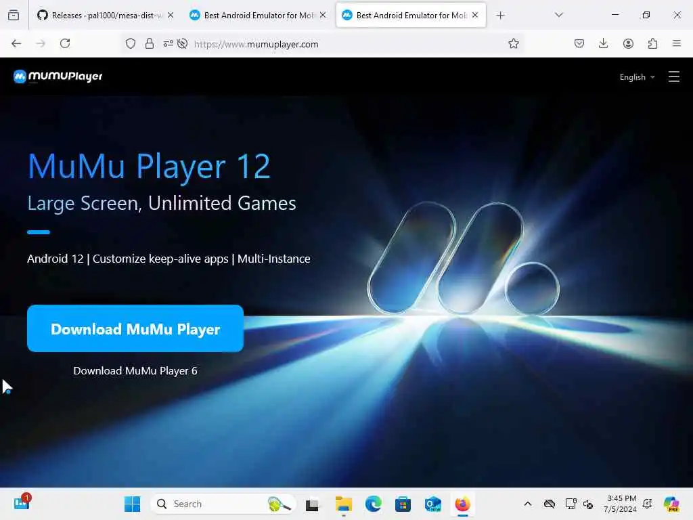Expand the English language dropdown

637,77
